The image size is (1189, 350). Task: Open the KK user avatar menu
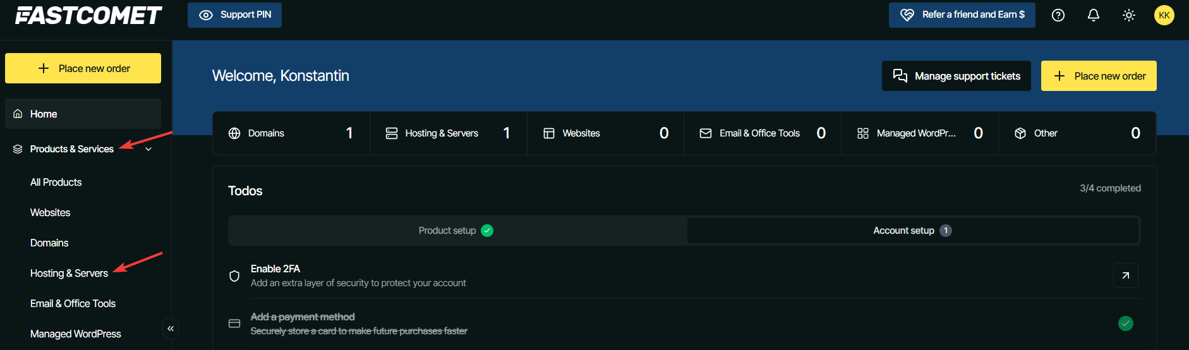tap(1164, 15)
